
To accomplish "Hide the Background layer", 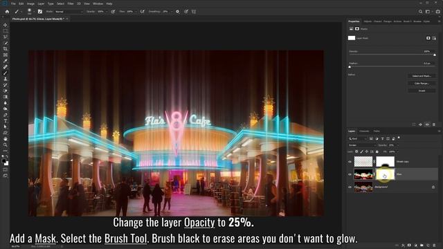I will pyautogui.click(x=350, y=187).
